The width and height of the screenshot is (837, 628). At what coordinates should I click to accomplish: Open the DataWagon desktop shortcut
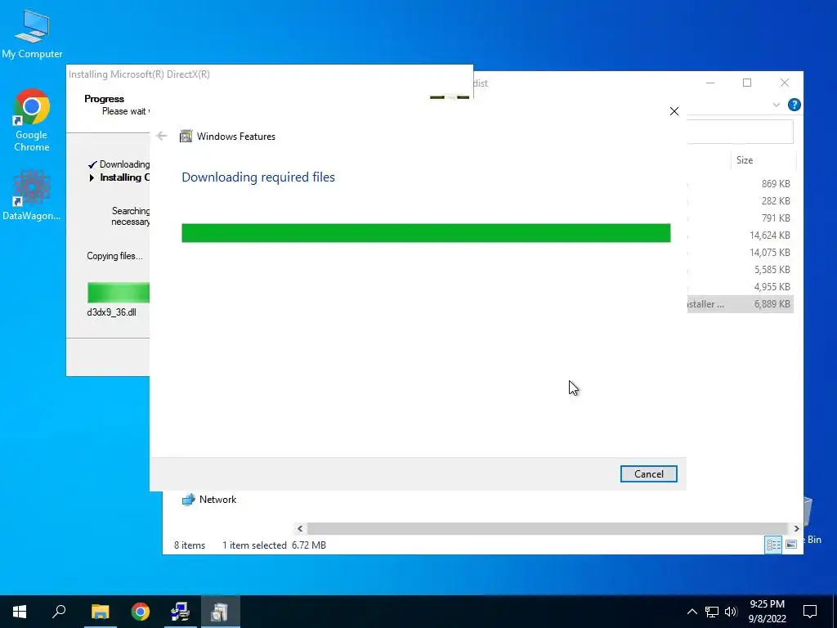click(32, 195)
